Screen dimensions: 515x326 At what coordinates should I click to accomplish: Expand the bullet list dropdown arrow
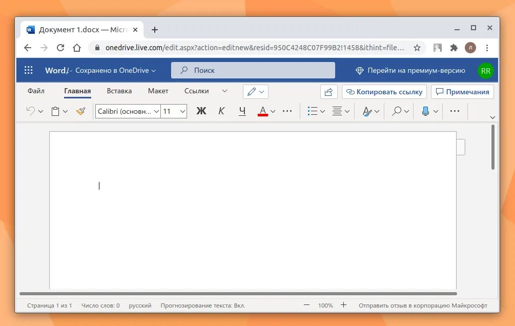pyautogui.click(x=322, y=111)
